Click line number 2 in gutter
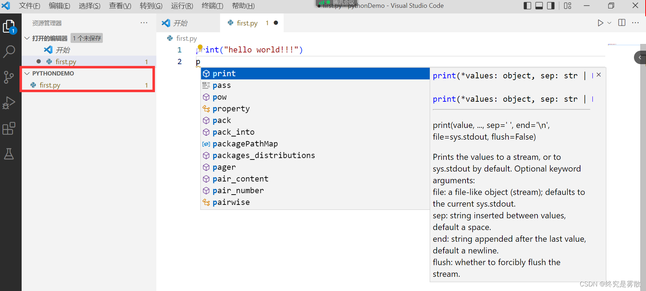 click(179, 62)
